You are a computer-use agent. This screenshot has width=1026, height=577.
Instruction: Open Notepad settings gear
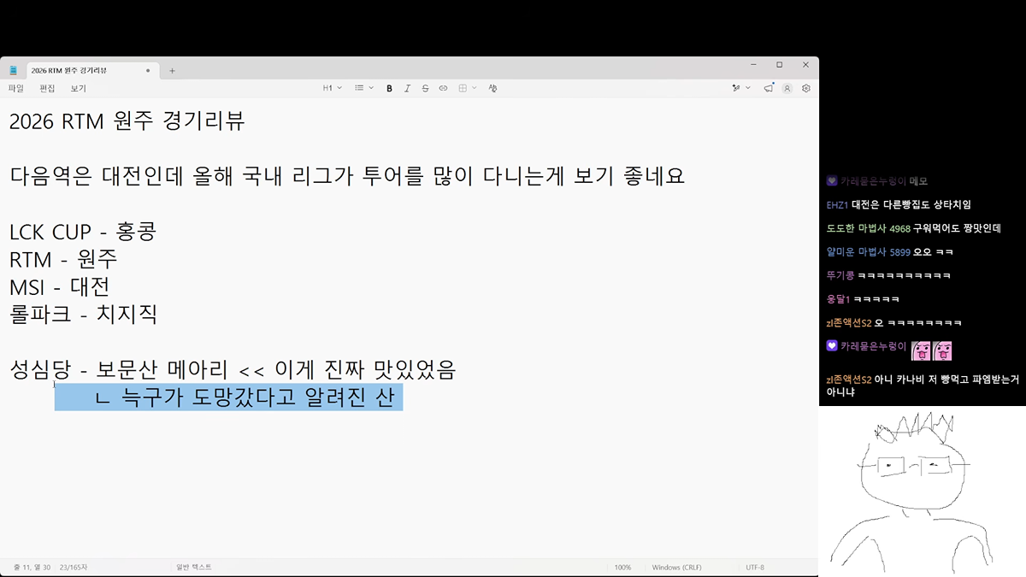click(x=806, y=88)
